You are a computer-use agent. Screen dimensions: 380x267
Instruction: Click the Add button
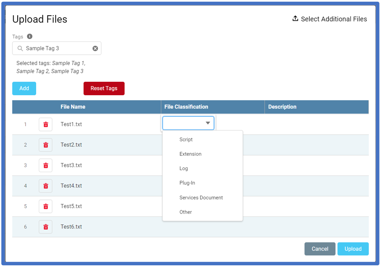tap(24, 88)
